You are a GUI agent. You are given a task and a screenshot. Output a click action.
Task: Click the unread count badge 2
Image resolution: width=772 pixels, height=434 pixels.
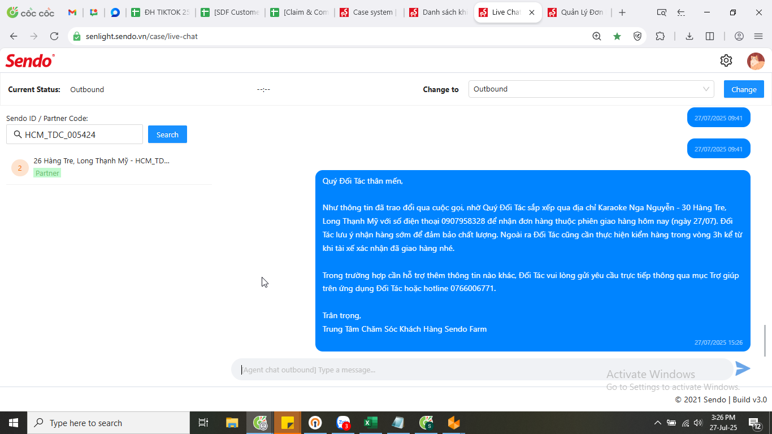coord(20,168)
